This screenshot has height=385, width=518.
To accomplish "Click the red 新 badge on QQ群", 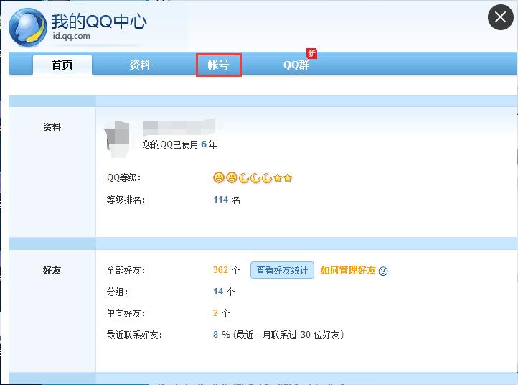I will coord(311,53).
